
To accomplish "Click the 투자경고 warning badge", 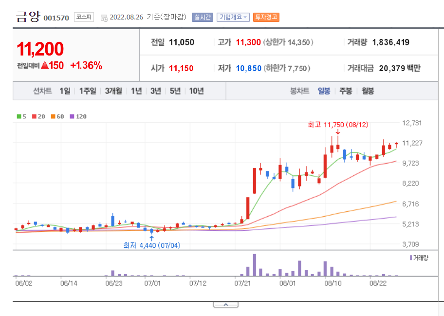I will tap(266, 17).
